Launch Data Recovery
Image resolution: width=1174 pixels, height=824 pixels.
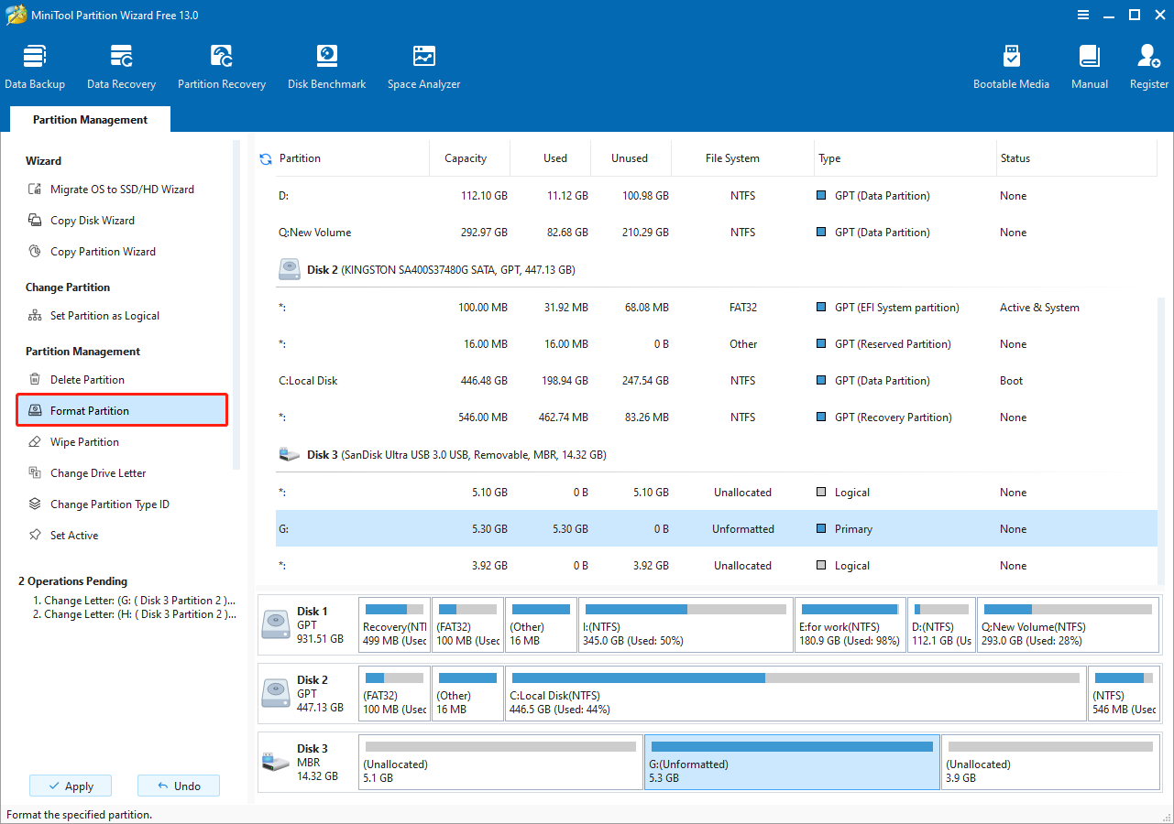pyautogui.click(x=121, y=67)
